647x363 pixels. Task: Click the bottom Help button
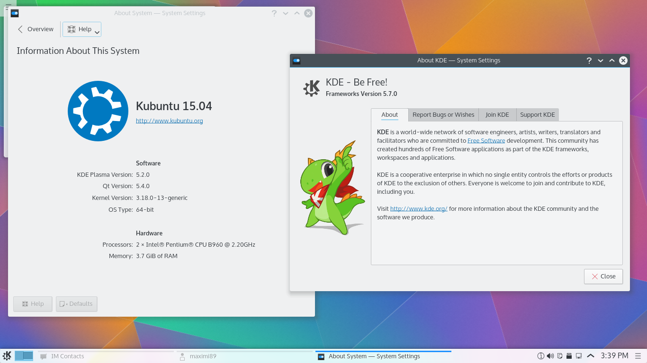click(x=33, y=304)
